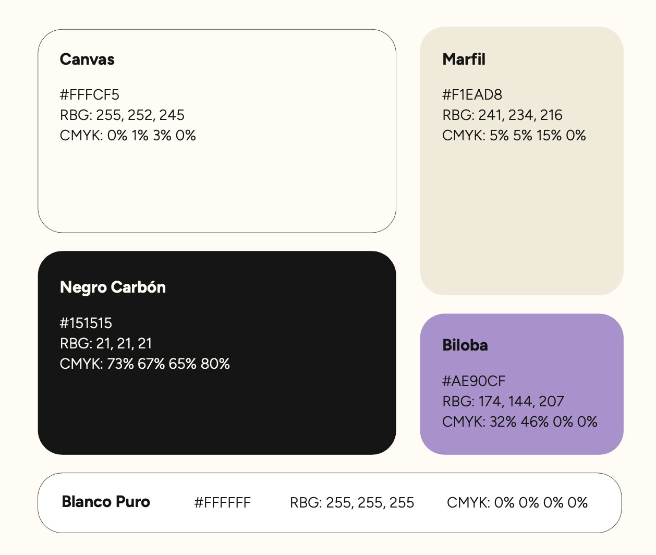Click the Blanco Puro swatch bar

[x=330, y=503]
